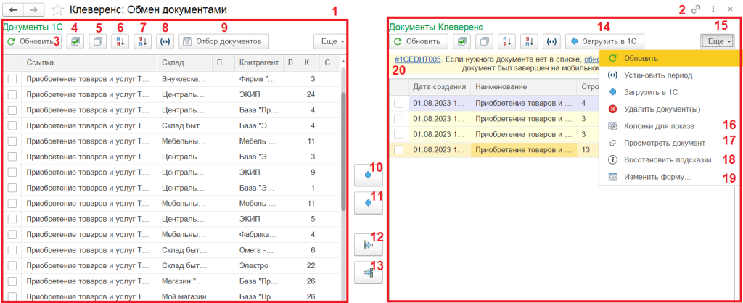Add page to favorites with star icon
743x303 pixels.
coord(57,9)
